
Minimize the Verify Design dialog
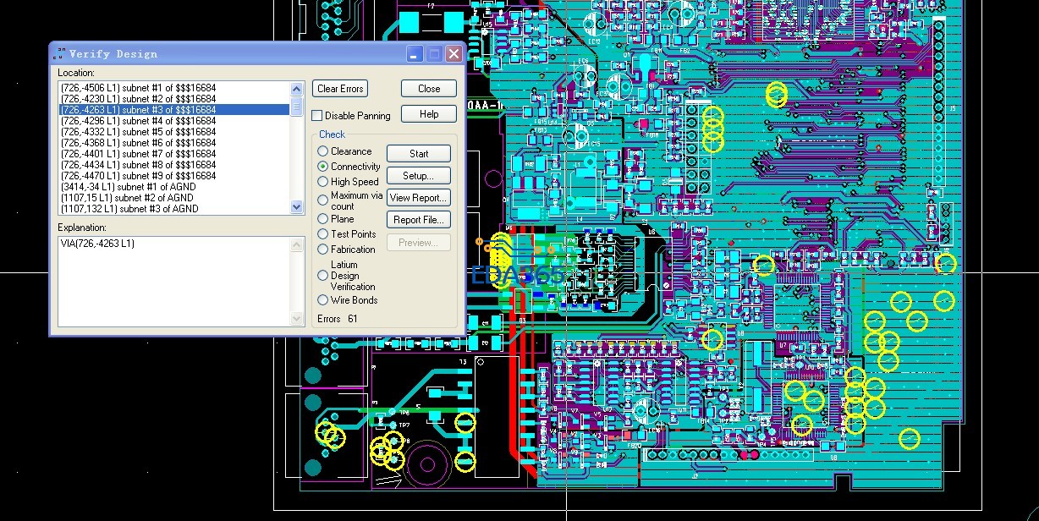pyautogui.click(x=415, y=54)
